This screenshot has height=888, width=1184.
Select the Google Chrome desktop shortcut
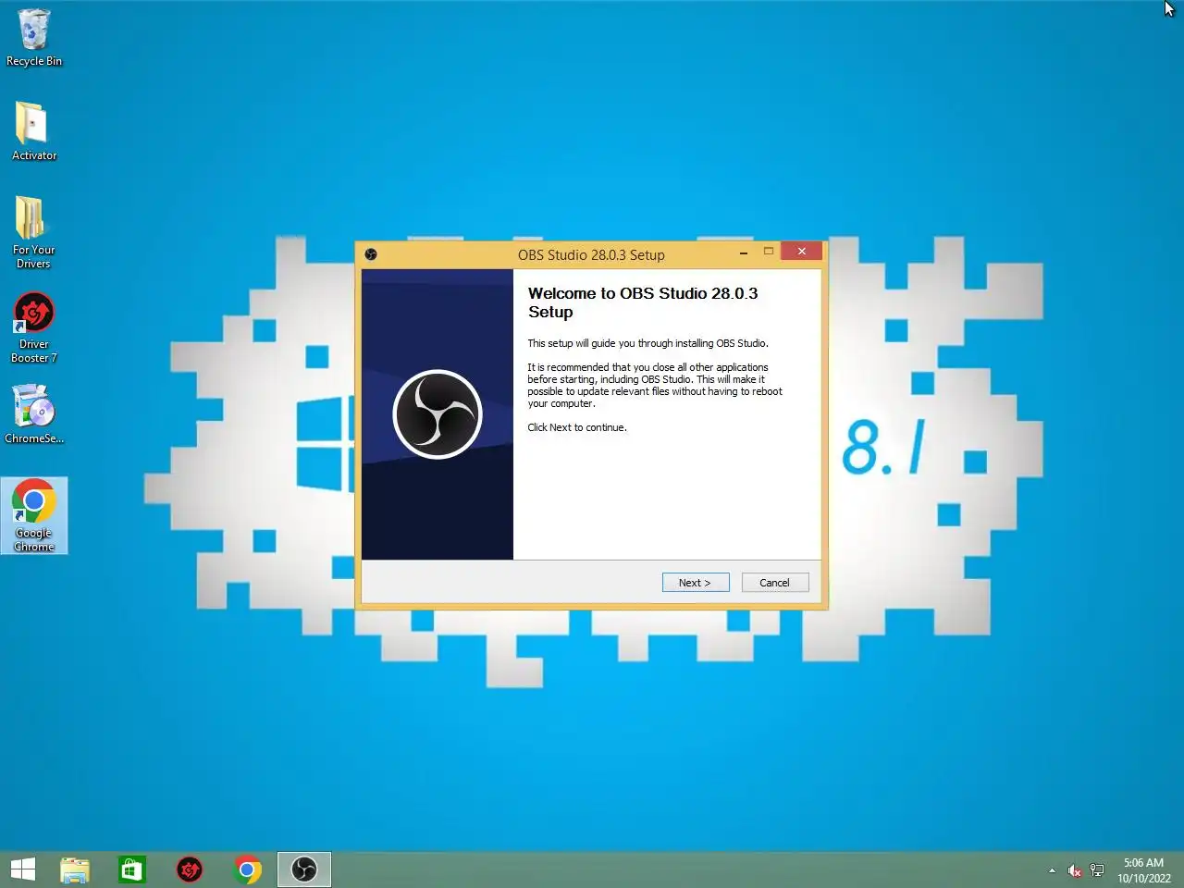click(33, 516)
